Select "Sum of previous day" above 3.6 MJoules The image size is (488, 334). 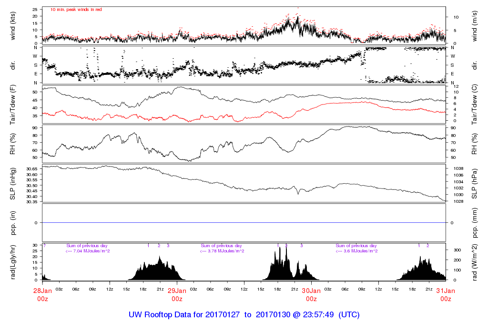(356, 246)
